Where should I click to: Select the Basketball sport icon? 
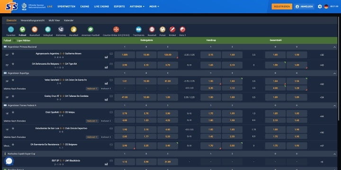[x=35, y=29]
